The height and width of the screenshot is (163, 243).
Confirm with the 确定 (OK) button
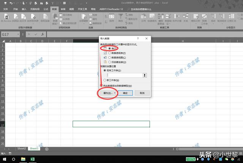point(125,93)
